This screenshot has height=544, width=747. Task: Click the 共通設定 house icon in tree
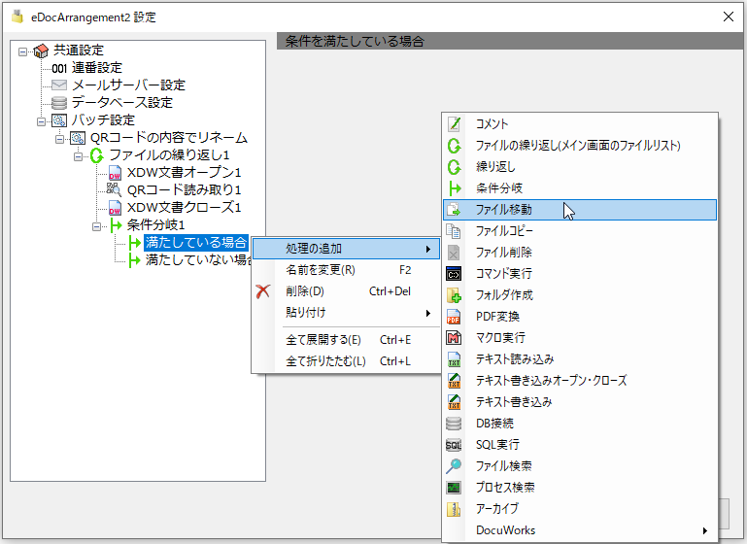tap(41, 51)
